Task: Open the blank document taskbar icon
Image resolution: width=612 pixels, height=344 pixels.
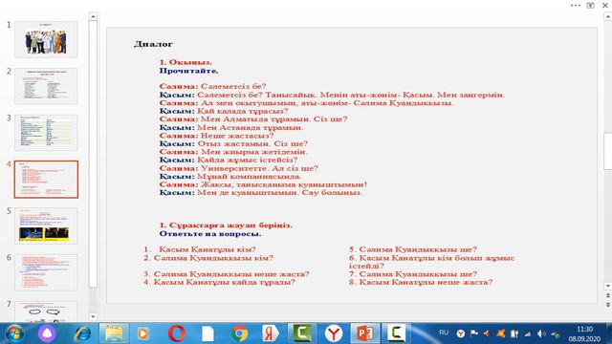Action: (x=208, y=333)
